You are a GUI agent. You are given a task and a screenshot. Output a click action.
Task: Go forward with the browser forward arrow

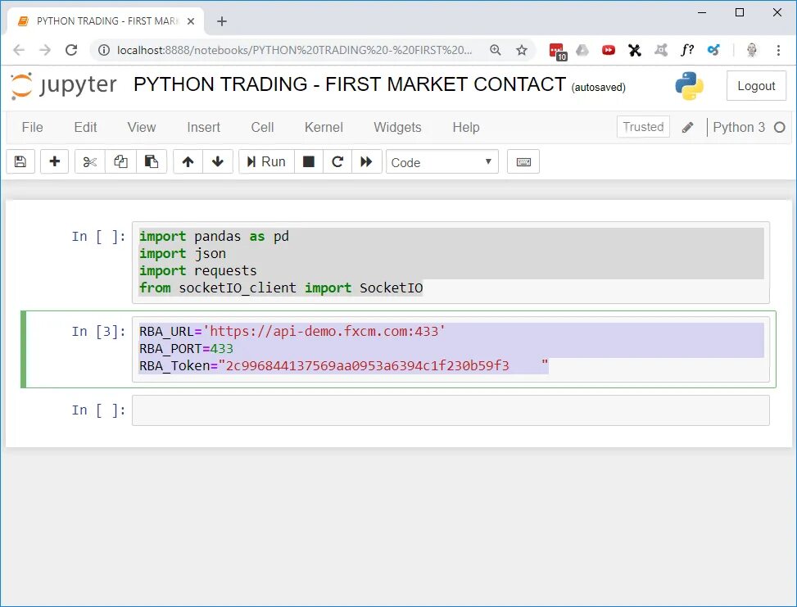pos(45,50)
